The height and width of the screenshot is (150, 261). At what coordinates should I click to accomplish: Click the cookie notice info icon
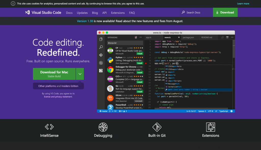point(13,4)
